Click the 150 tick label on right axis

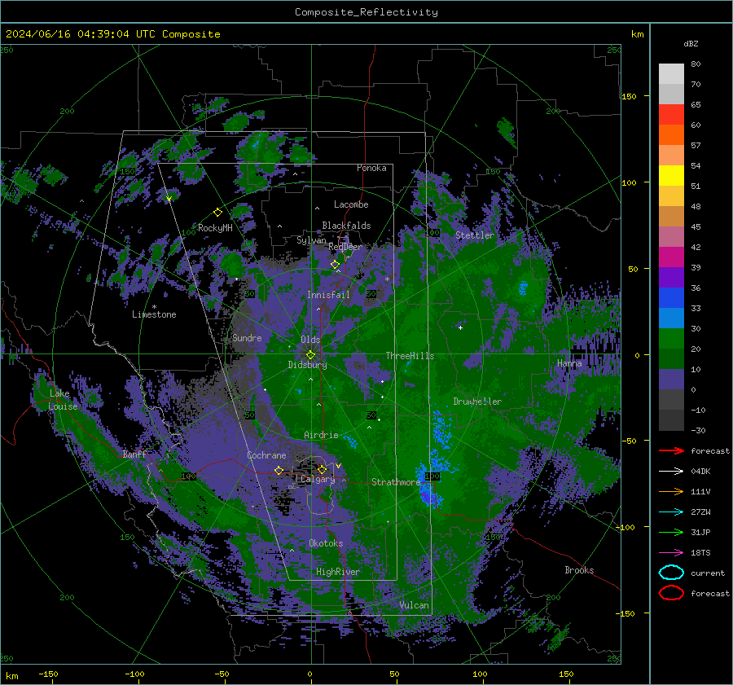pyautogui.click(x=629, y=96)
